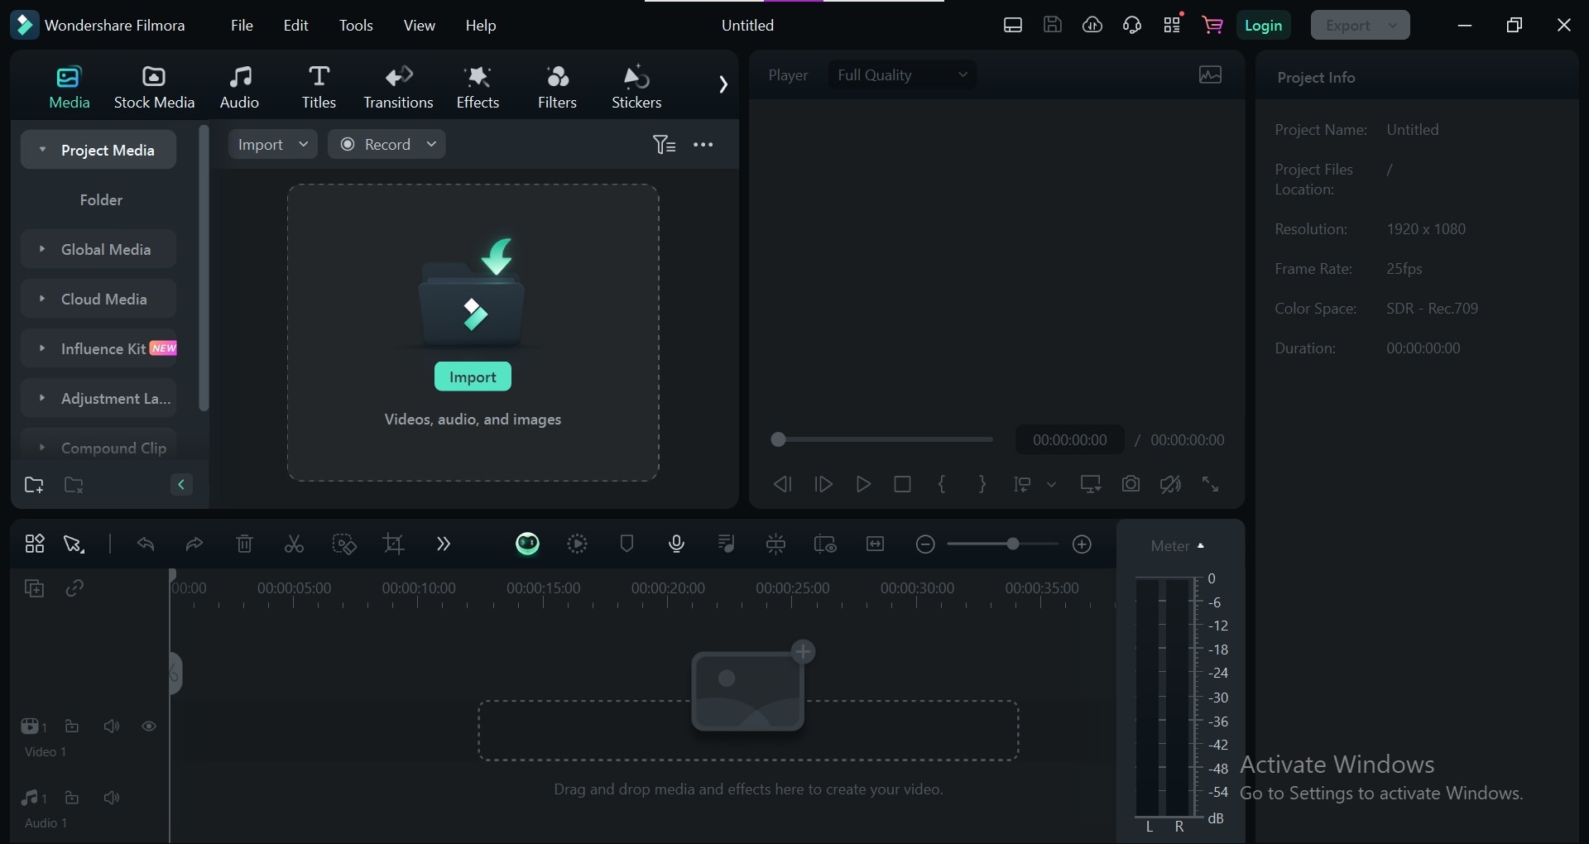This screenshot has height=844, width=1589.
Task: Collapse the Project Media tree item
Action: [42, 150]
